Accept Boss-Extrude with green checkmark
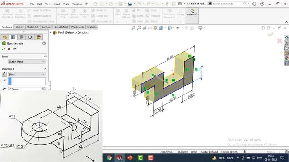The width and height of the screenshot is (289, 162). click(3, 49)
